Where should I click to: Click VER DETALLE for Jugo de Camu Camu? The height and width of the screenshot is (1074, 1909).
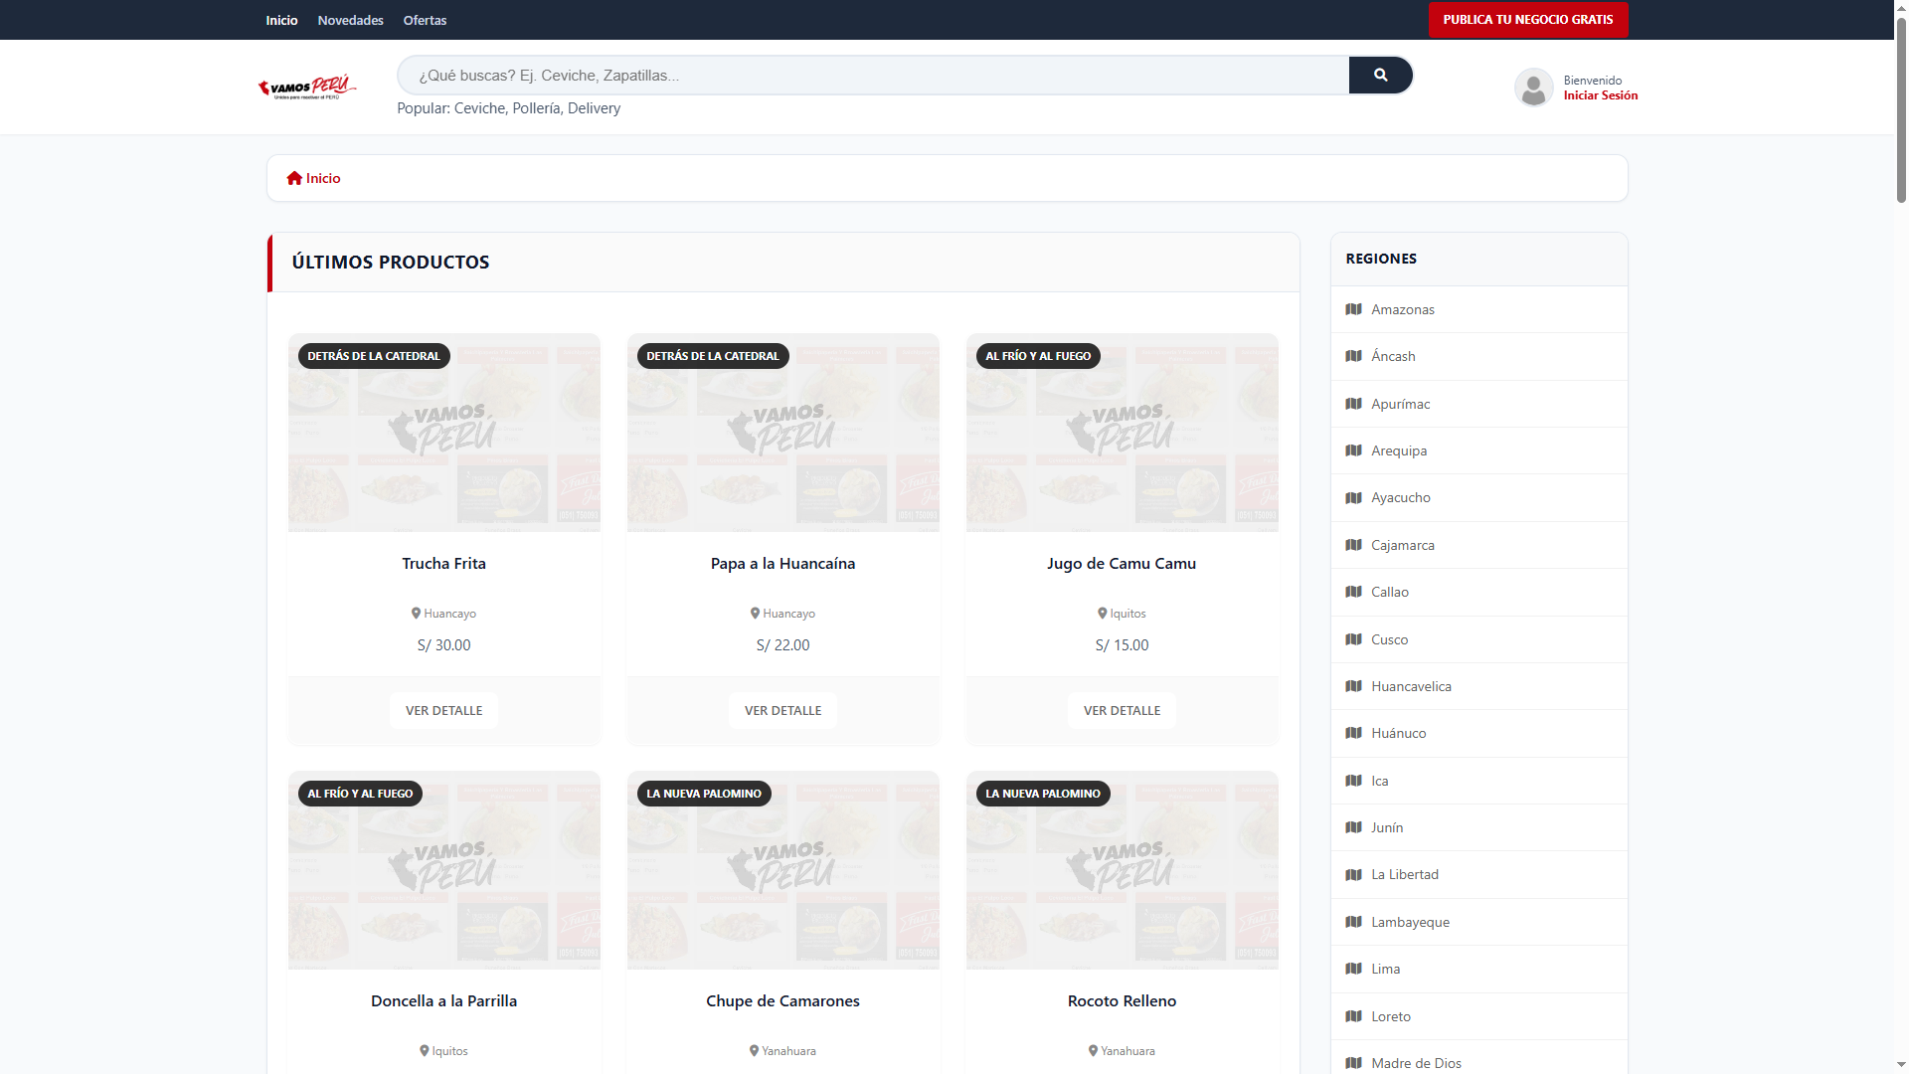(1122, 711)
